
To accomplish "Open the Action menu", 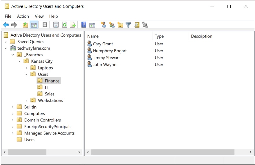I will pyautogui.click(x=23, y=16).
